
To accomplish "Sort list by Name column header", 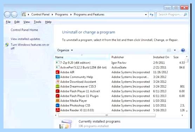I will coord(82,57).
